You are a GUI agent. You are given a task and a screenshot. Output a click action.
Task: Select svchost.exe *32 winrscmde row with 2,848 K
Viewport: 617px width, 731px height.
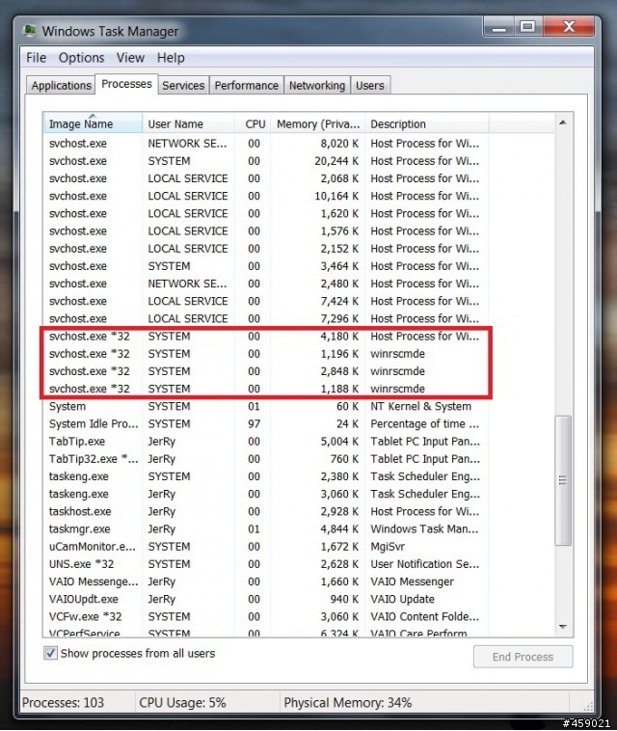[x=266, y=371]
